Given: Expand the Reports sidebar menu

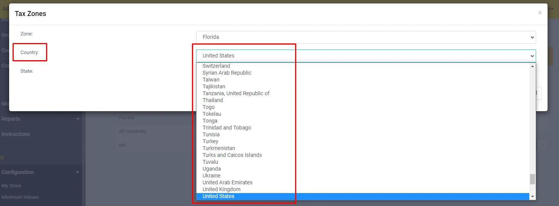Looking at the screenshot, I should [41, 119].
